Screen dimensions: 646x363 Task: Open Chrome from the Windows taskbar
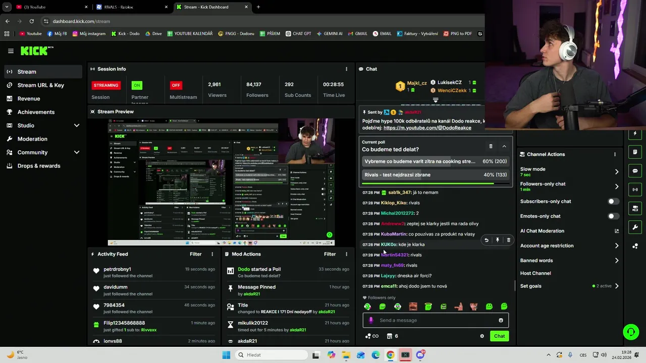[390, 355]
